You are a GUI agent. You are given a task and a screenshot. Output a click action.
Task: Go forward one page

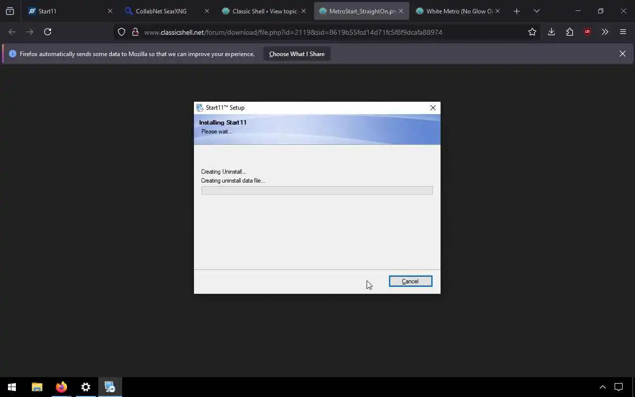(x=30, y=32)
